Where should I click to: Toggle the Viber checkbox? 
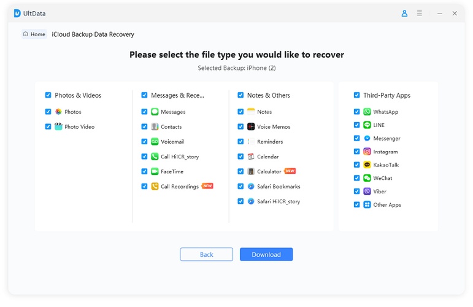[x=356, y=192]
